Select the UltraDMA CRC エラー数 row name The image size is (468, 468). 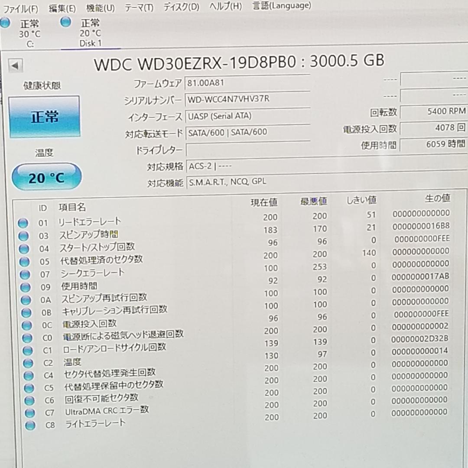(107, 410)
